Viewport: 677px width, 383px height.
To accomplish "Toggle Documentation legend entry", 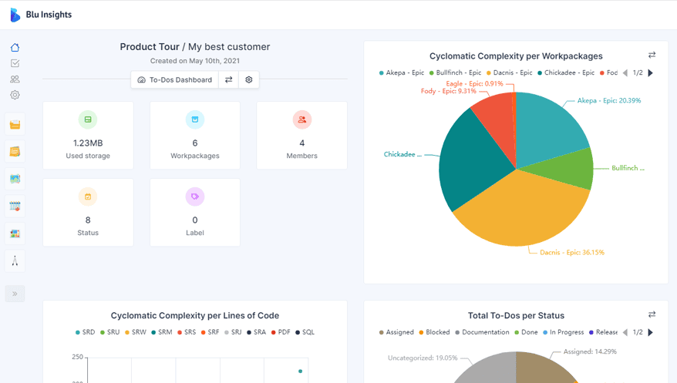I will click(482, 332).
